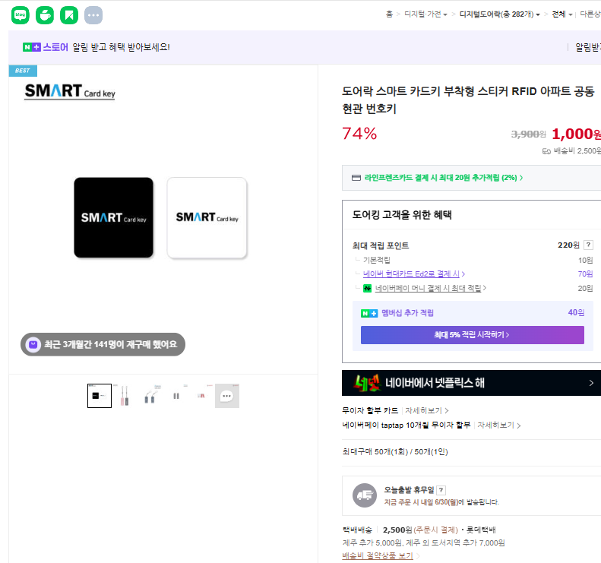Go to 홈 breadcrumb
Screen dimensions: 601x563
click(x=389, y=14)
